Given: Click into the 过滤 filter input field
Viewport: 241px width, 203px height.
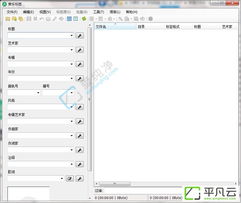Looking at the screenshot, I should (x=143, y=191).
